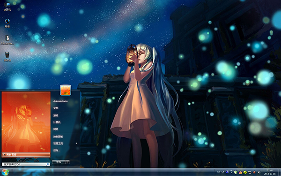Open shutdown options arrow beside 关机
Image resolution: width=281 pixels, height=176 pixels.
click(x=67, y=162)
